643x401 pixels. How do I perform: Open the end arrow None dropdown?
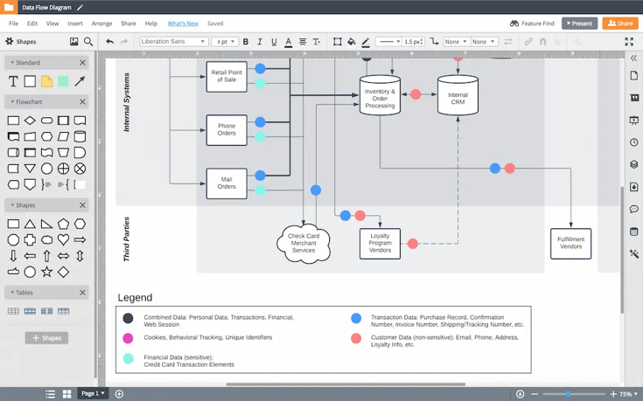click(484, 41)
